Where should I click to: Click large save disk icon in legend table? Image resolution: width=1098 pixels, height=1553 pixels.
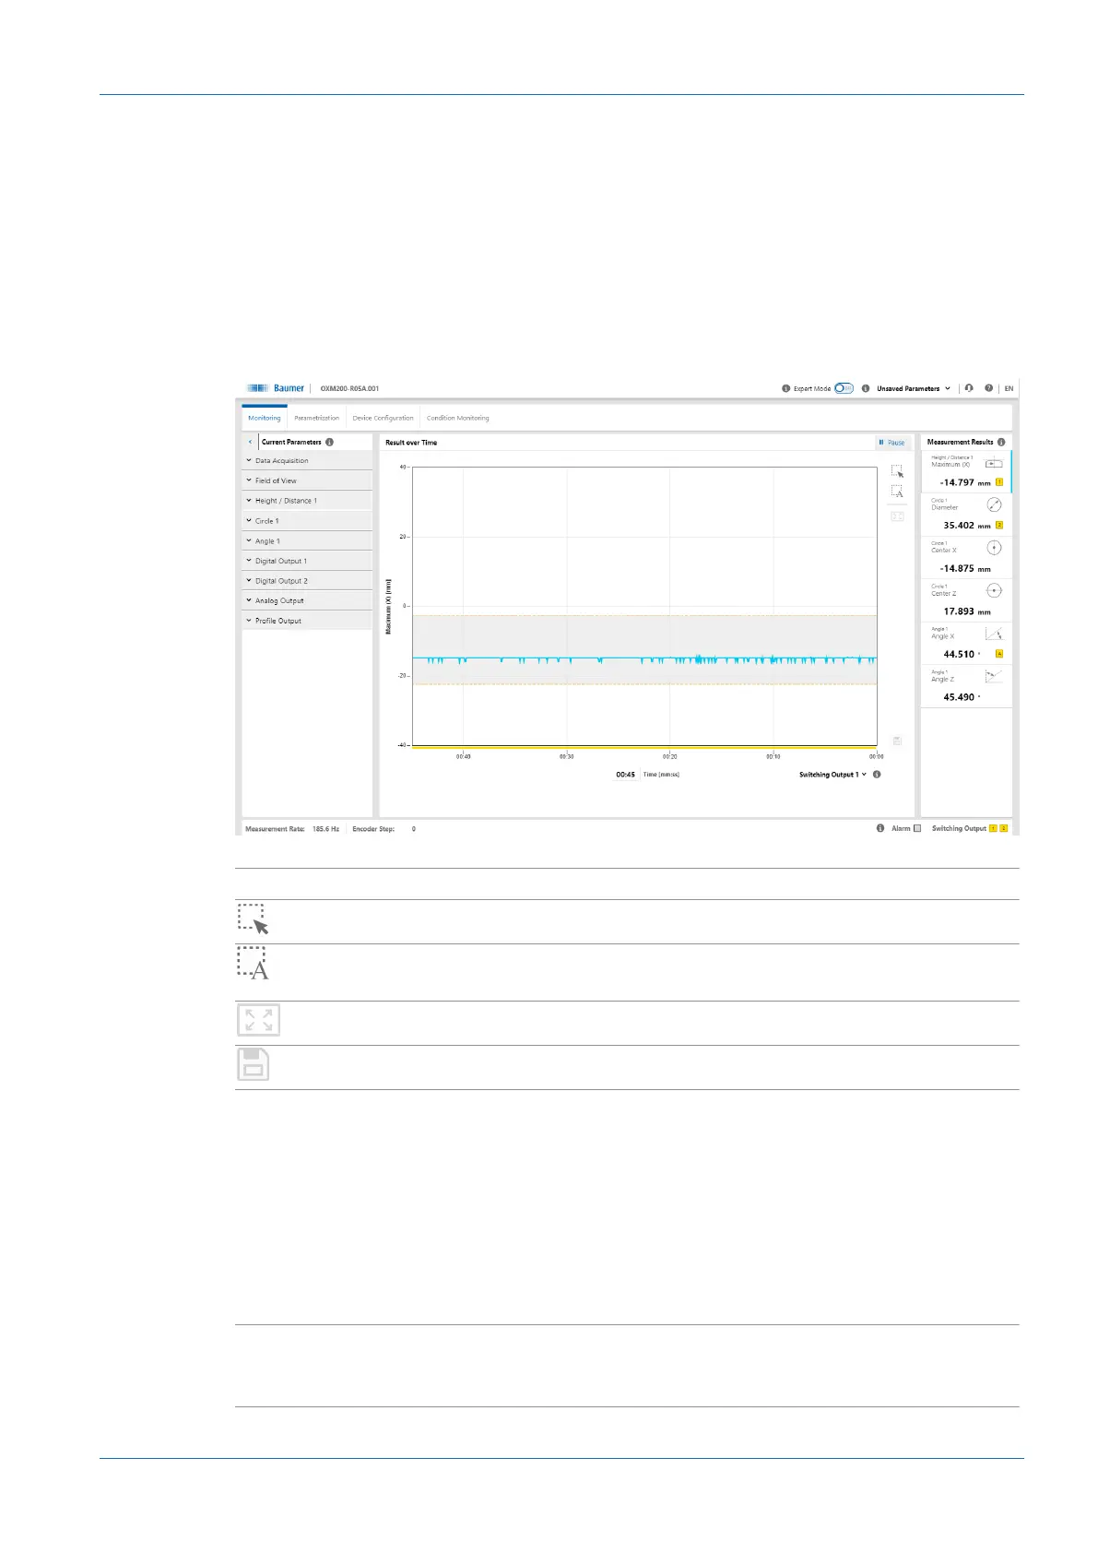pyautogui.click(x=254, y=1064)
